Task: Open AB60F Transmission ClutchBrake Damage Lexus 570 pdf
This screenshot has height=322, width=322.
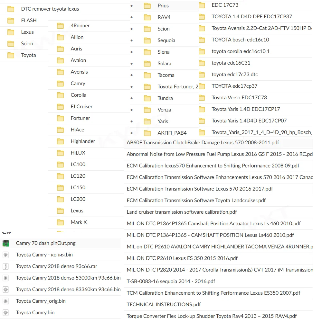Action: [x=203, y=142]
